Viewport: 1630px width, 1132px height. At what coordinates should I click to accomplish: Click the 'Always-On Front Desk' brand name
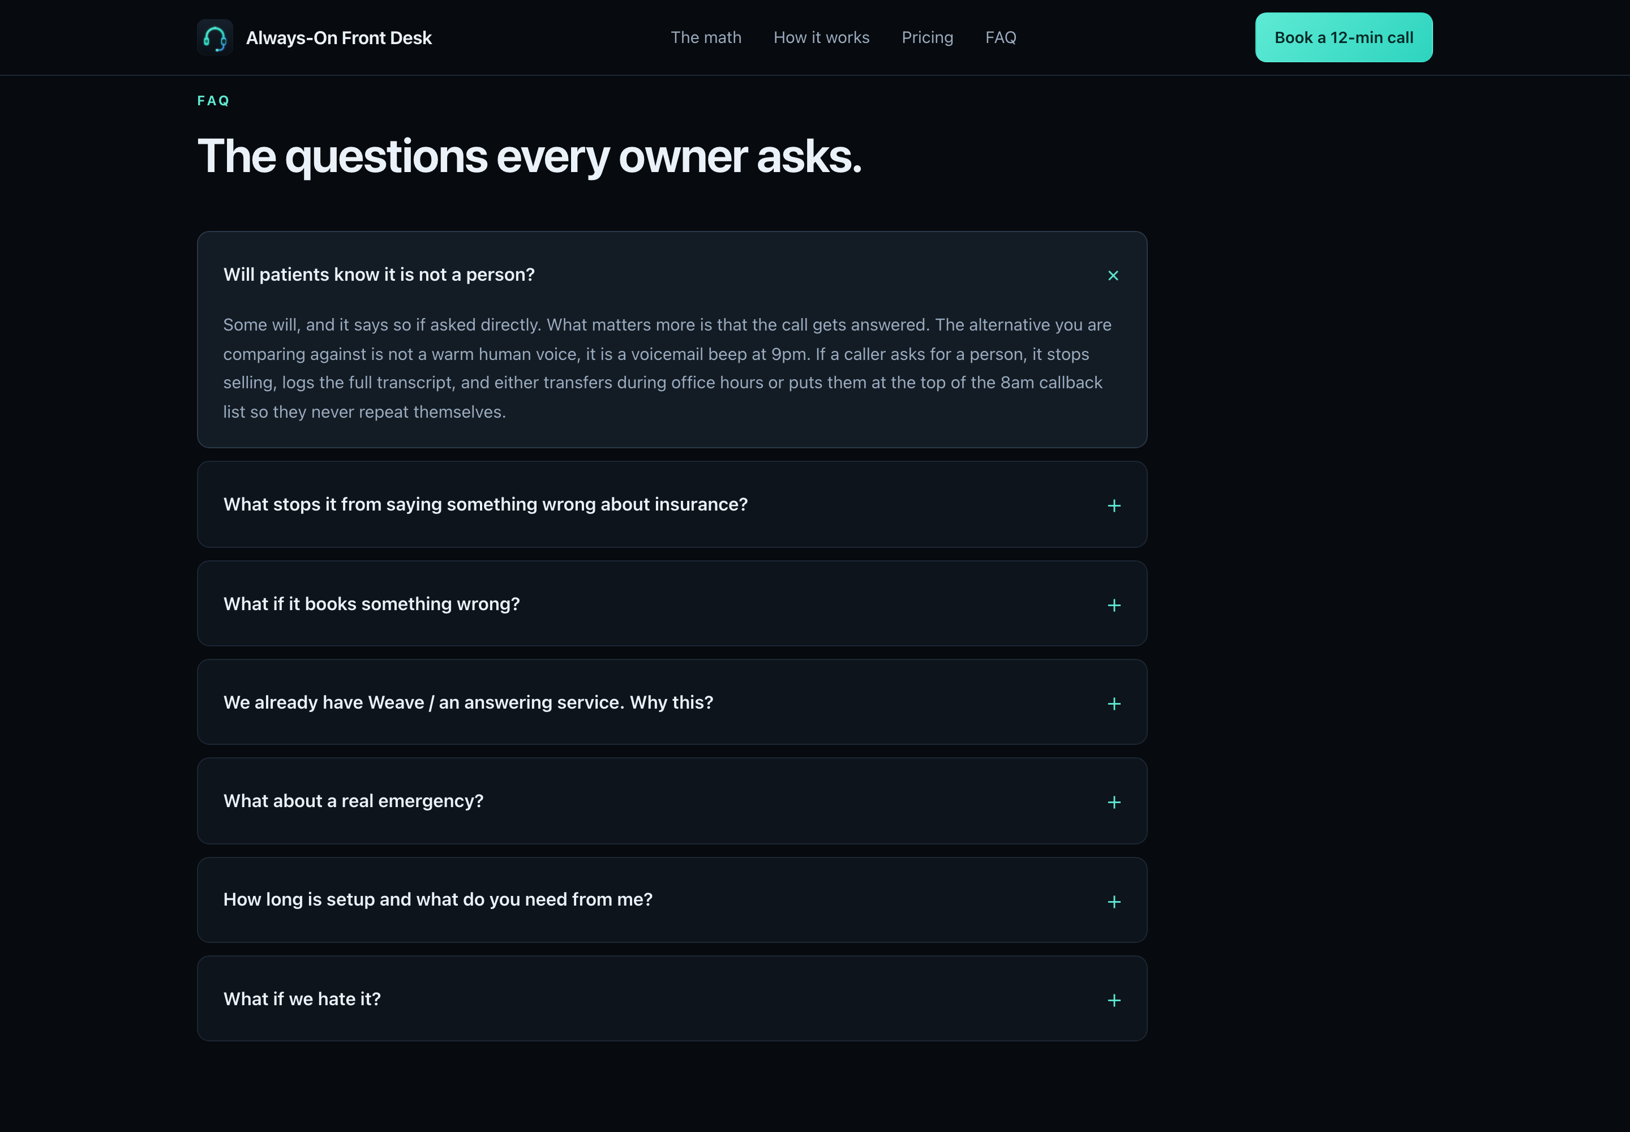coord(338,37)
